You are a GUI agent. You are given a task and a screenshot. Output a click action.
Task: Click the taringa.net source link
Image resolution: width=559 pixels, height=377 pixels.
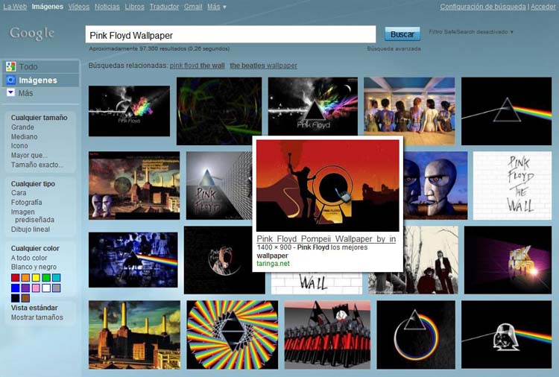[273, 264]
